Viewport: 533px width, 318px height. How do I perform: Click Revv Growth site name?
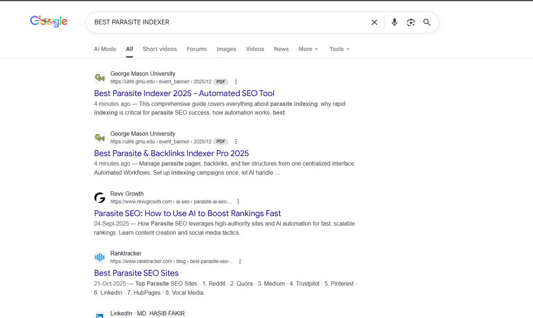(127, 194)
